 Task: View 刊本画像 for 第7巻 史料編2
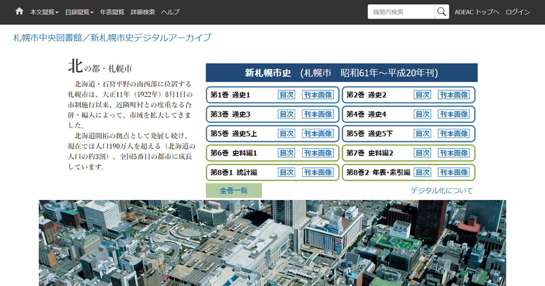[x=454, y=153]
